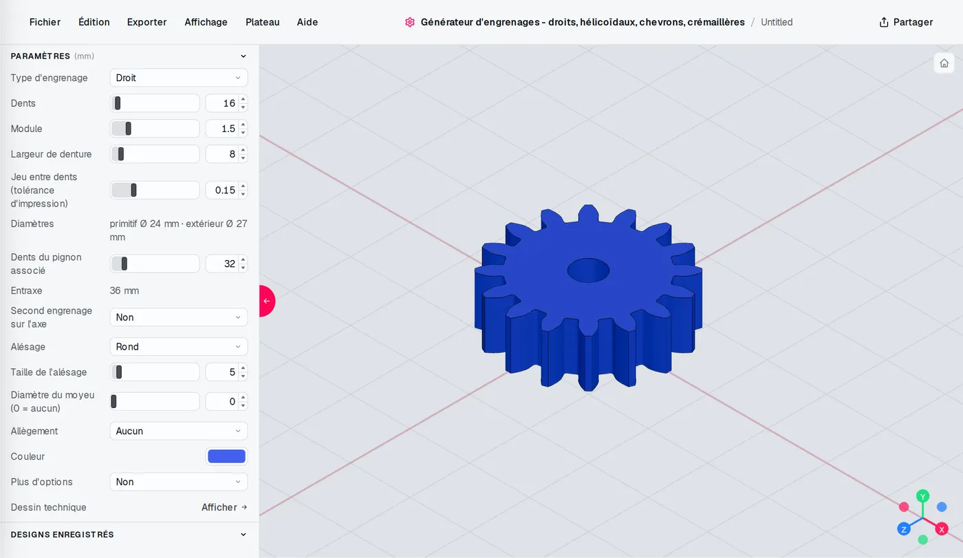
Task: Increase Dents value with up arrow
Action: pos(243,100)
